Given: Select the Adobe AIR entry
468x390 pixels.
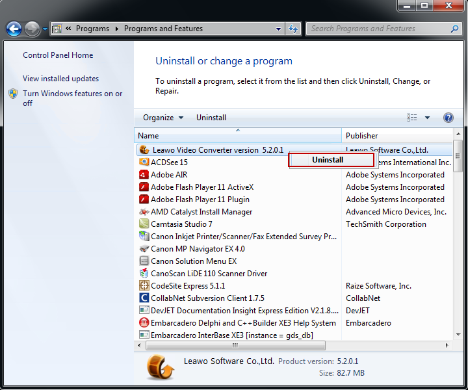Looking at the screenshot, I should 169,175.
